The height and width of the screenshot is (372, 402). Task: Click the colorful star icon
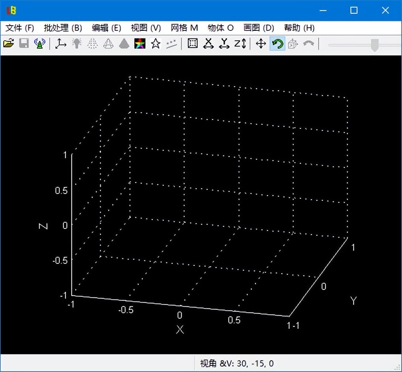pos(140,44)
